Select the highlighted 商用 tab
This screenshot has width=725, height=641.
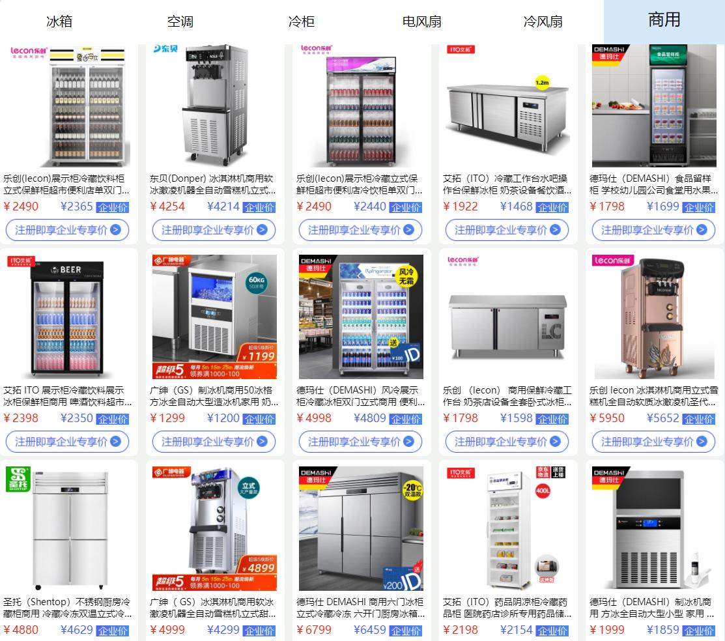click(x=664, y=20)
